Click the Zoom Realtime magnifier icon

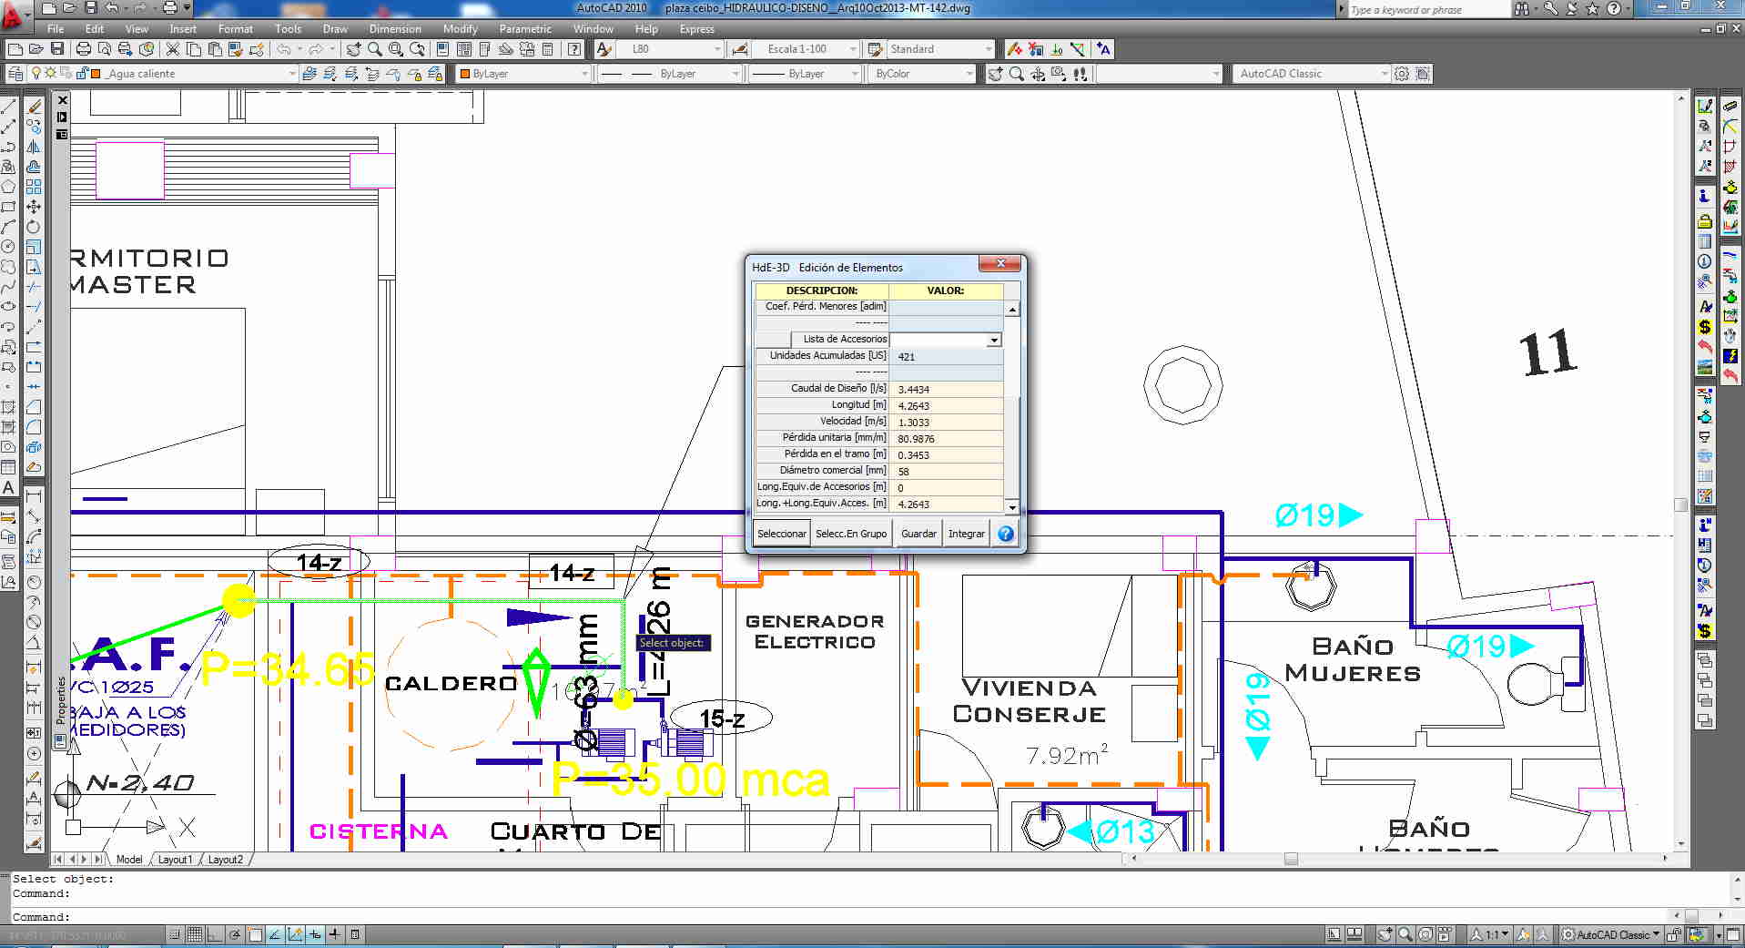[x=374, y=49]
